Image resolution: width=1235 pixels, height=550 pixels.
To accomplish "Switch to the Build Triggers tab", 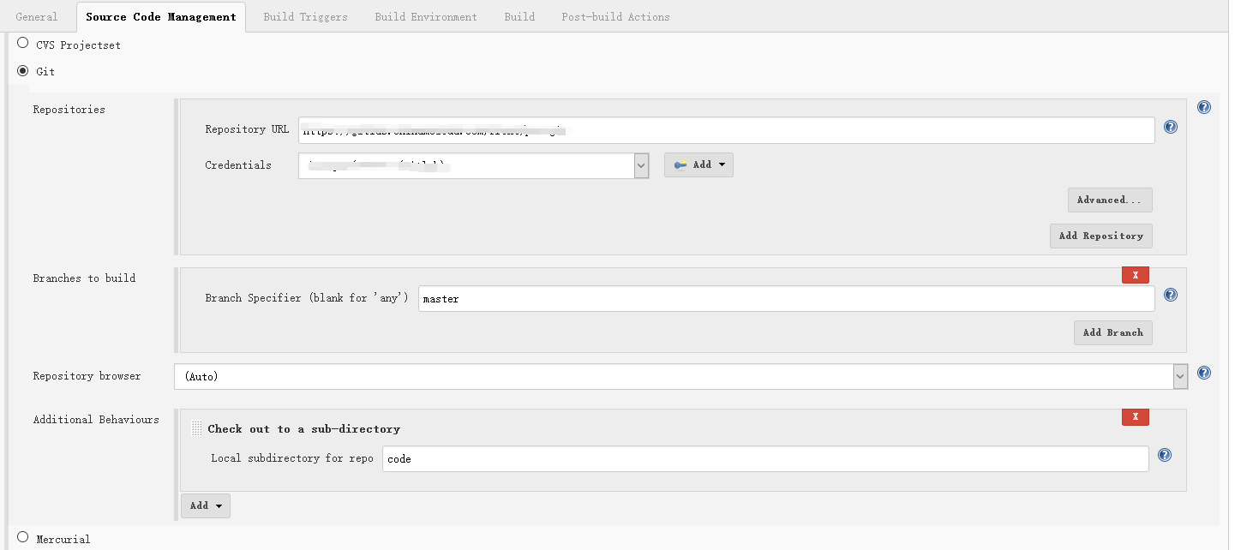I will pos(305,17).
